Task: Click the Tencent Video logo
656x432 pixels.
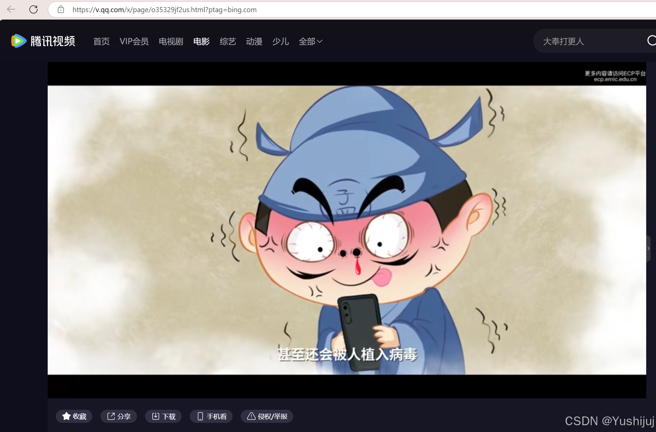Action: coord(43,41)
